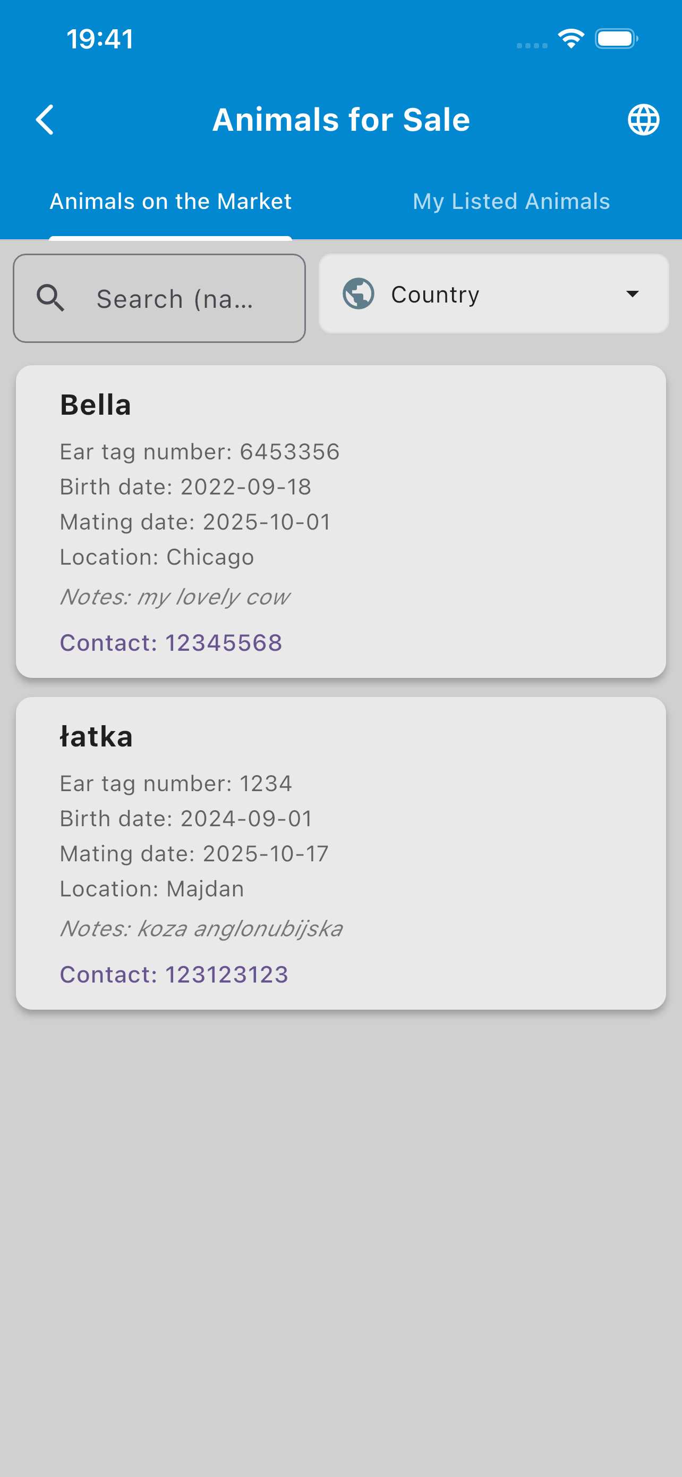
Task: Open the Country filter selector
Action: [493, 294]
